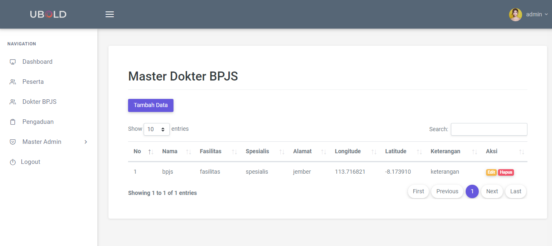Click 'Showing 1 to 1 of 1 entries'
Viewport: 552px width, 246px height.
162,193
